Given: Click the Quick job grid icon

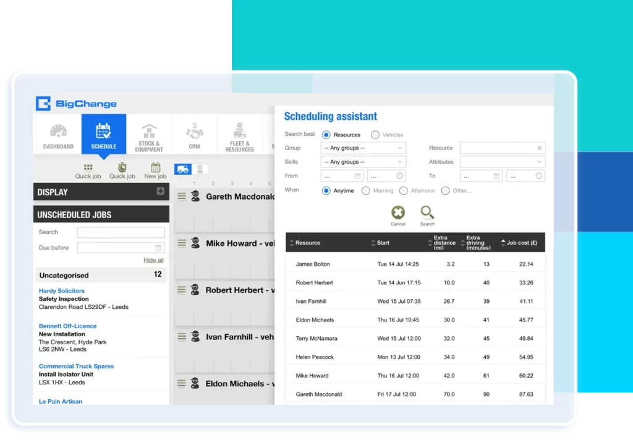Looking at the screenshot, I should click(x=87, y=167).
